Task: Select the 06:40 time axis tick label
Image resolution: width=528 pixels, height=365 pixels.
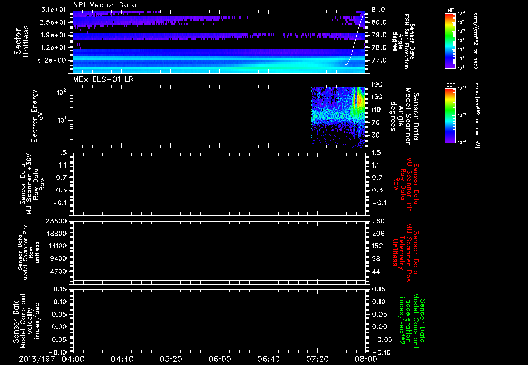Action: 268,358
